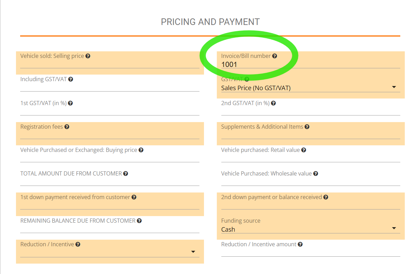The image size is (418, 274).
Task: Open help tooltip for Registration fees
Action: click(x=67, y=127)
